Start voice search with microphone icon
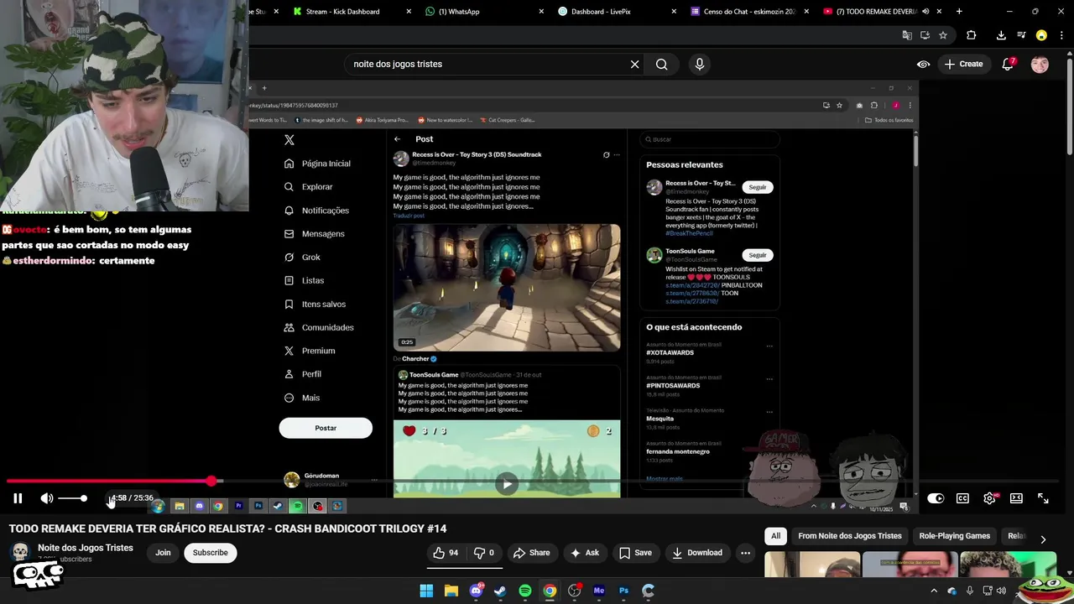 (x=700, y=64)
